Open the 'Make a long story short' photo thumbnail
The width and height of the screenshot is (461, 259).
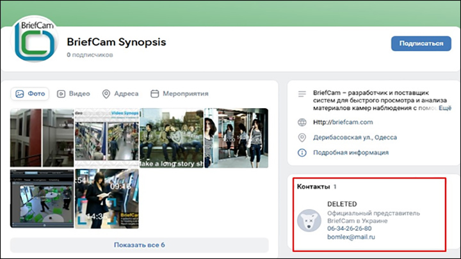(170, 137)
